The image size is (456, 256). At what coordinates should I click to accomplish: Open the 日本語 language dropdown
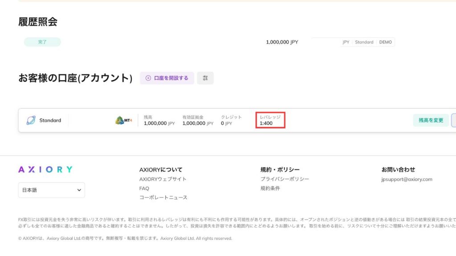(x=52, y=190)
